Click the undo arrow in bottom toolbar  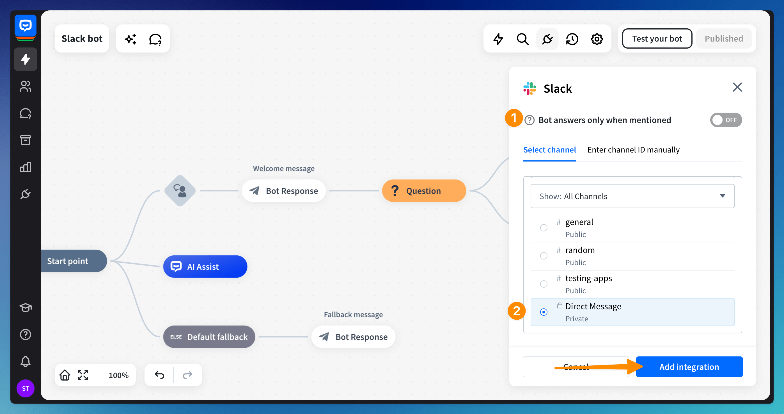point(159,375)
